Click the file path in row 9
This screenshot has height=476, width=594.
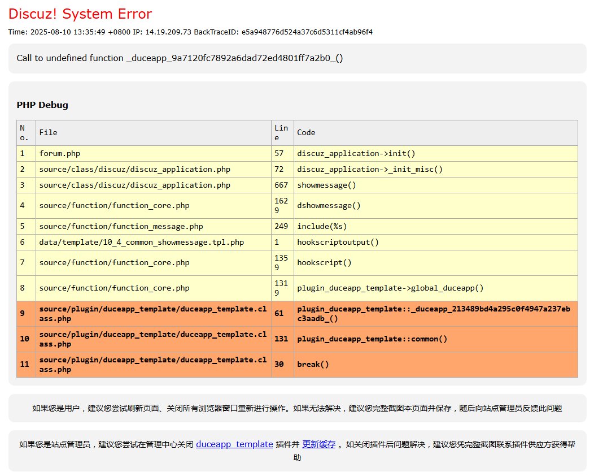(x=154, y=314)
